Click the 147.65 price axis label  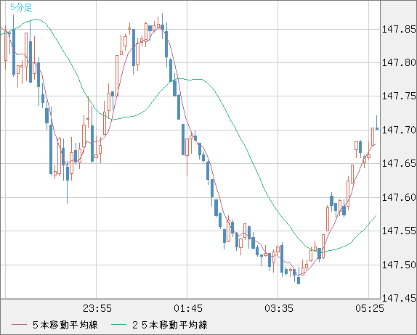pyautogui.click(x=399, y=164)
